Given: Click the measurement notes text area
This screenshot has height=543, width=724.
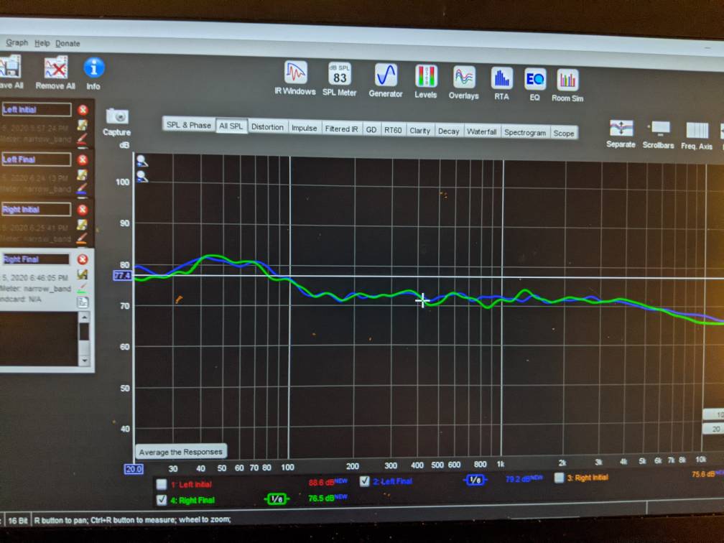Looking at the screenshot, I should tap(39, 339).
